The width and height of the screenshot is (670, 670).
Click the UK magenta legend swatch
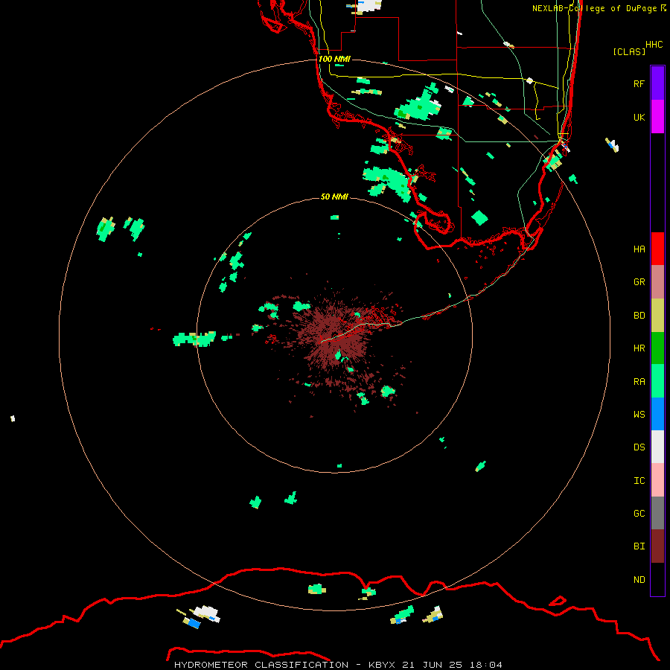657,117
